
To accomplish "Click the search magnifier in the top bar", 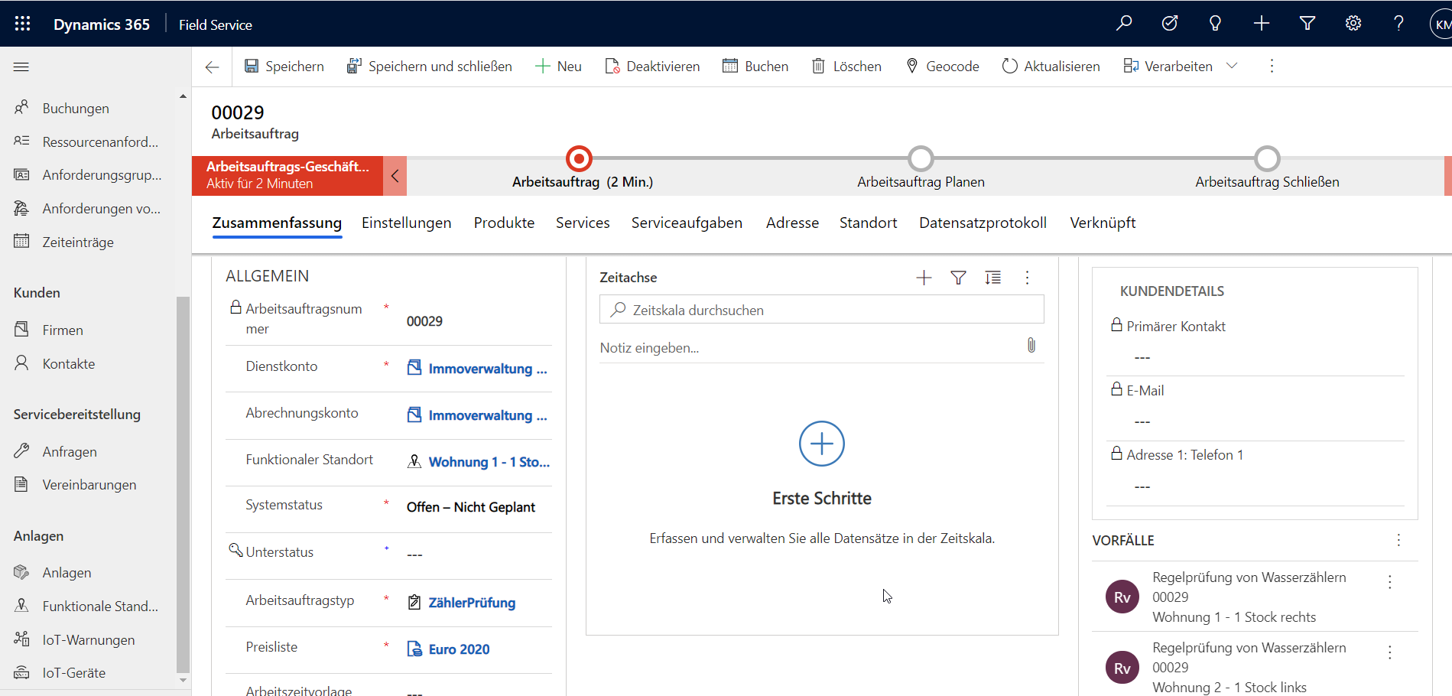I will 1123,24.
